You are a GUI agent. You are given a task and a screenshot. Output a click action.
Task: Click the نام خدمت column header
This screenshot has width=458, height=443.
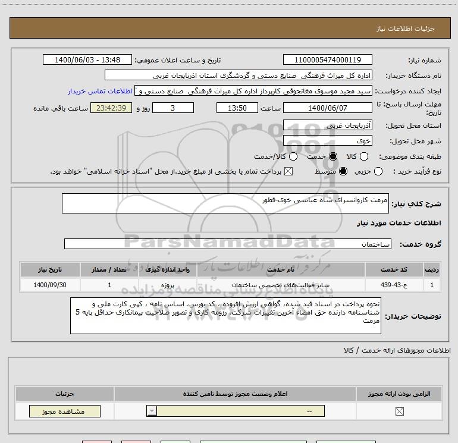pos(281,269)
